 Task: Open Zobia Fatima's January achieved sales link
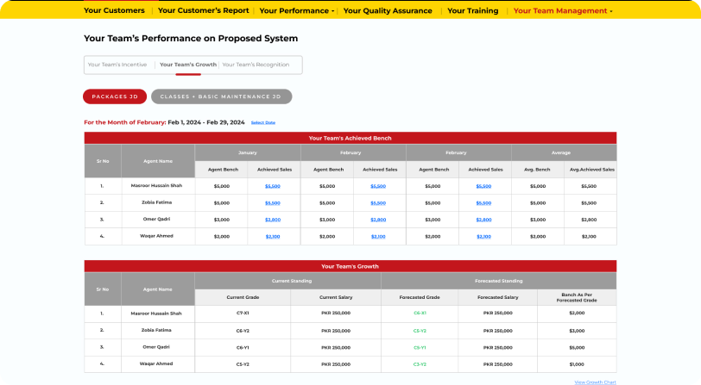(273, 202)
